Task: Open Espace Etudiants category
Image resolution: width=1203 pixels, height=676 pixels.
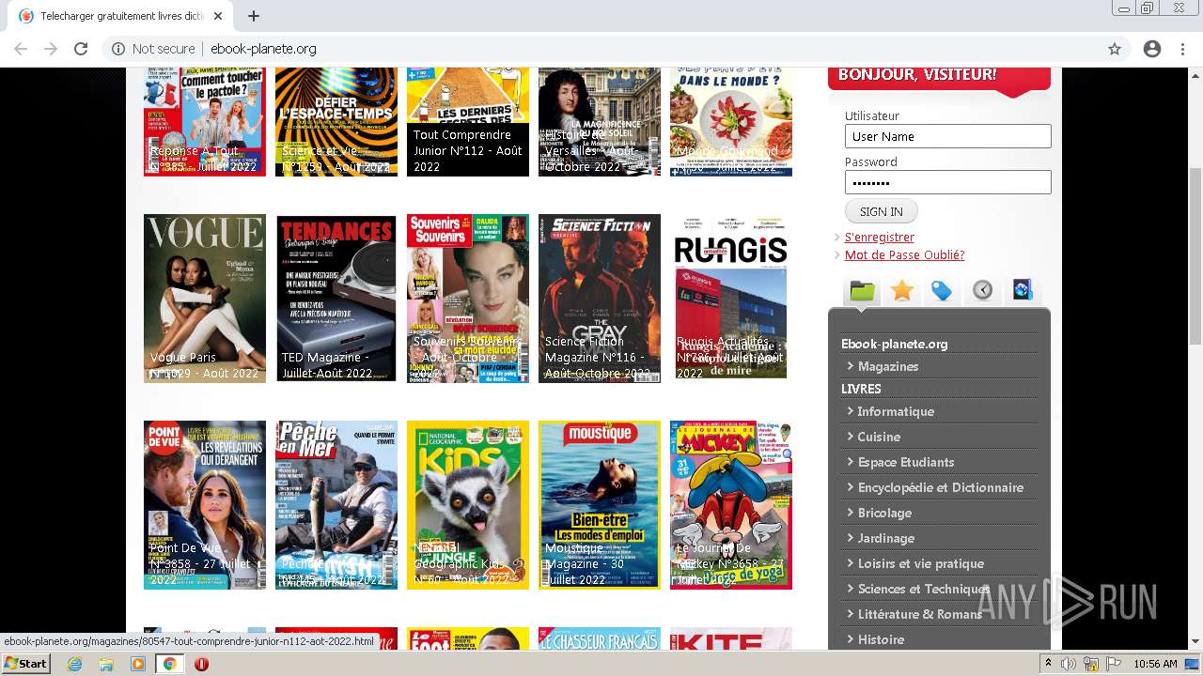Action: [x=906, y=462]
